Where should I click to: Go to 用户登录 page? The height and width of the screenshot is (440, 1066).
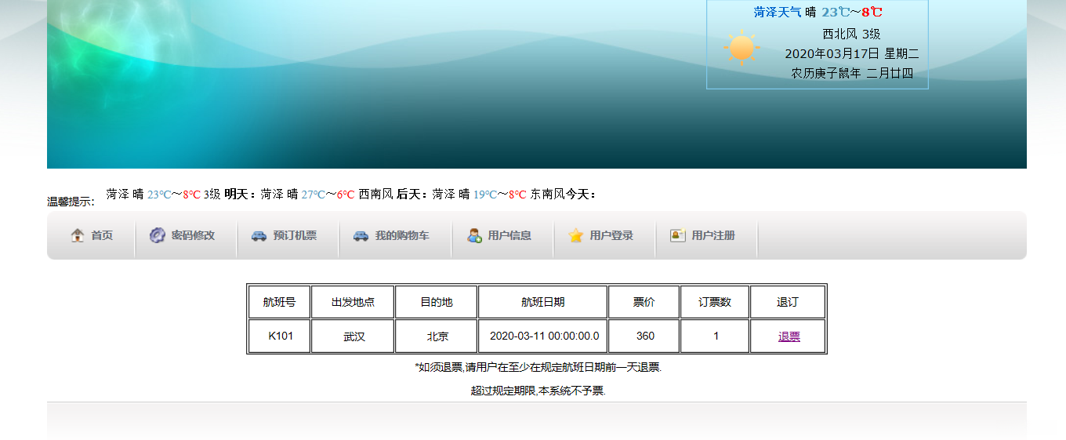tap(611, 235)
